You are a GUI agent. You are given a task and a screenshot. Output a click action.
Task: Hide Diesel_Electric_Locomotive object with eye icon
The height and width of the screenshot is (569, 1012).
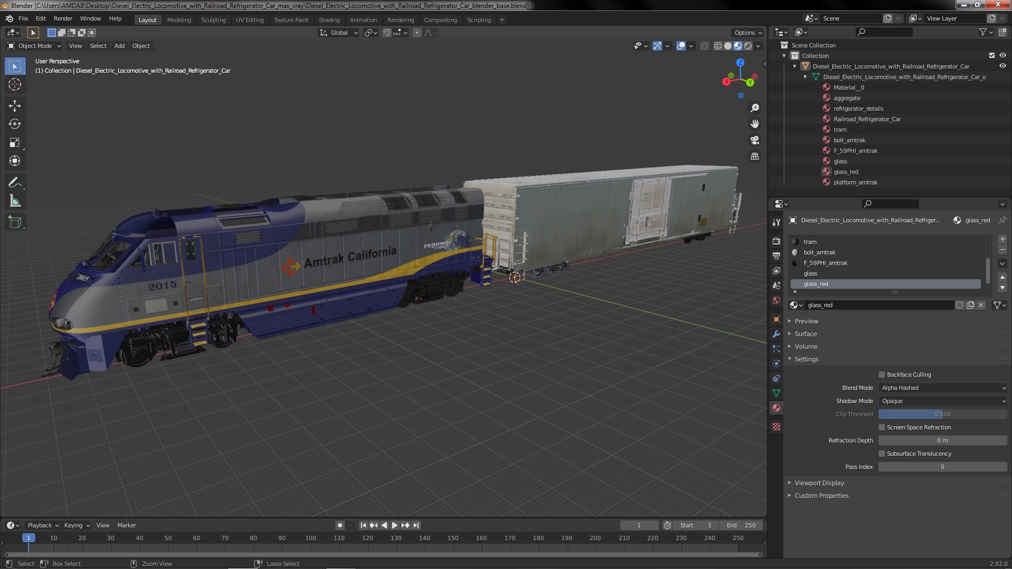(1003, 66)
